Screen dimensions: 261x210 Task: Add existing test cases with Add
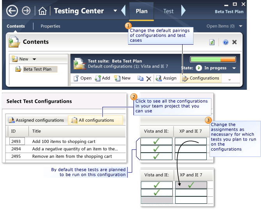103,78
